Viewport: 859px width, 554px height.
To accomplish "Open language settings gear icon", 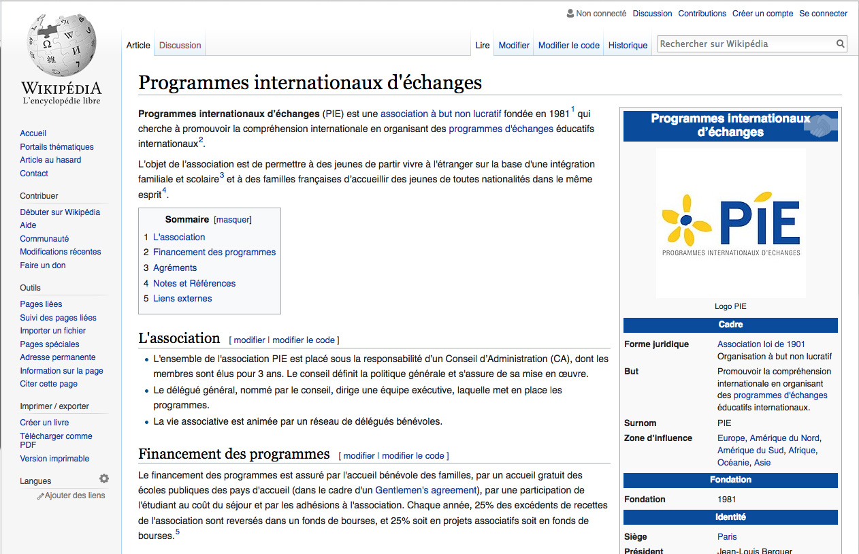I will [x=104, y=479].
